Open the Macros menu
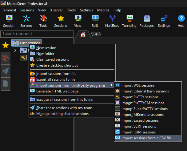This screenshot has width=187, height=151. pos(103,10)
